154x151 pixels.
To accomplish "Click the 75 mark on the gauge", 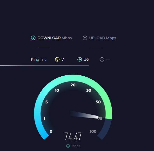I will [100, 119].
